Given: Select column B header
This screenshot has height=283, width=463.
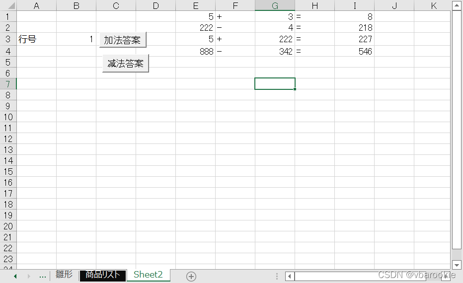Looking at the screenshot, I should coord(76,5).
